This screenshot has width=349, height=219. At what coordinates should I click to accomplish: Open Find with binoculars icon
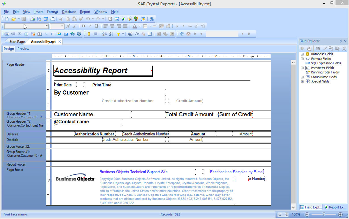152,19
